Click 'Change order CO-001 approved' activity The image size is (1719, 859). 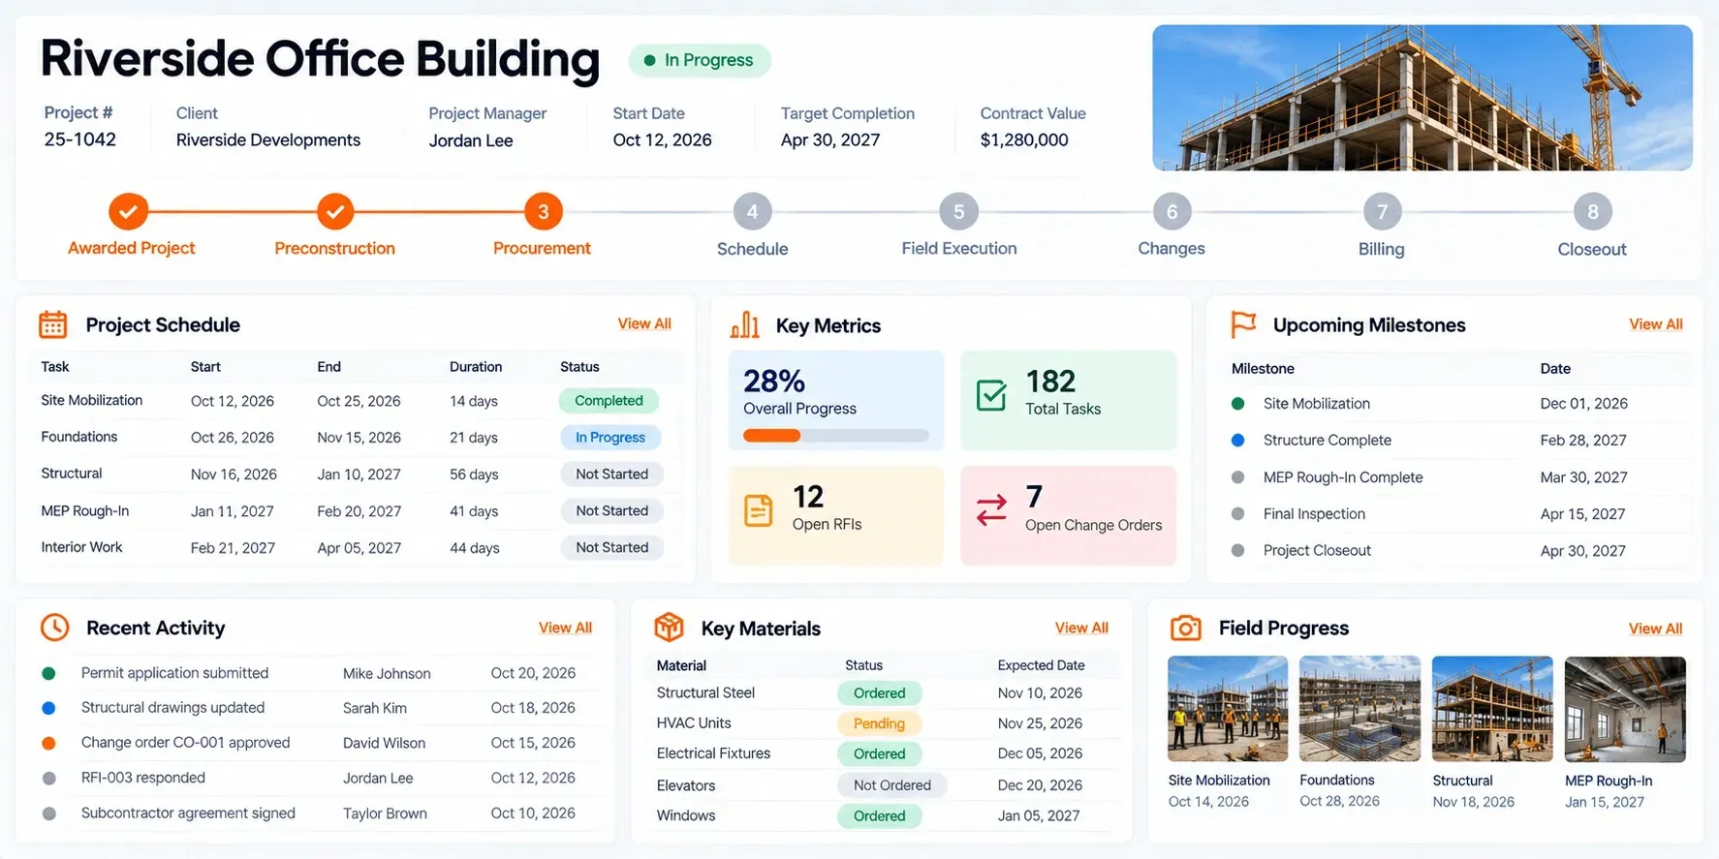[x=186, y=743]
